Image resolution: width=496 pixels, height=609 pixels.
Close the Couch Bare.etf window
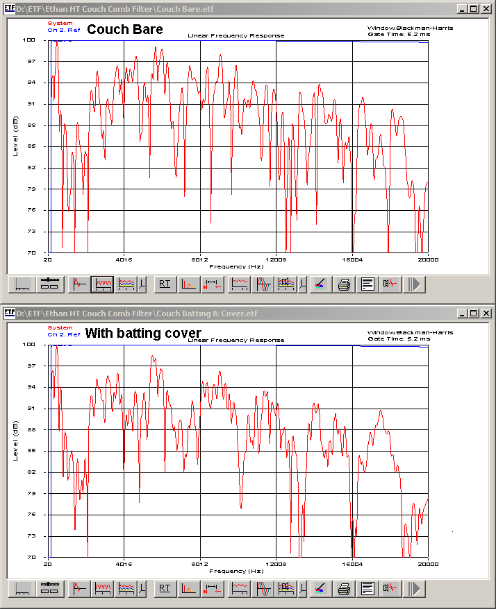[486, 8]
